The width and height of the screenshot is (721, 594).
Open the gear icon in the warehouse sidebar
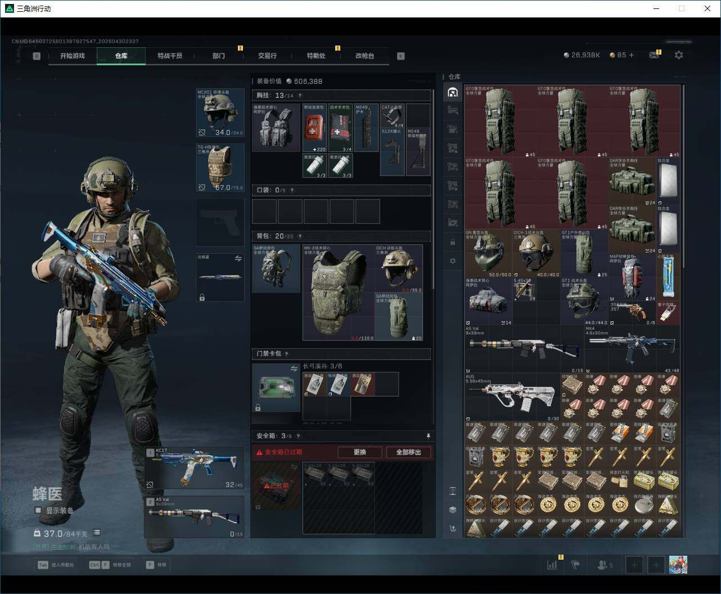point(453,261)
